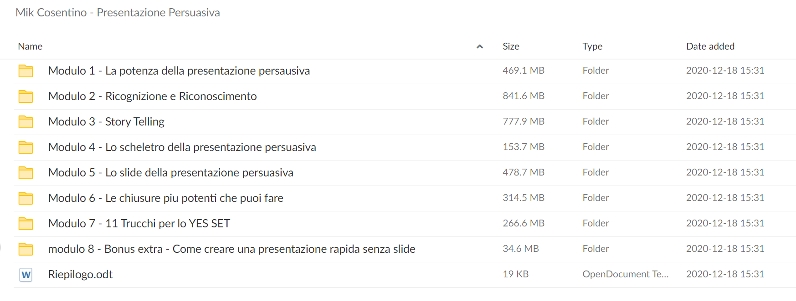Sort the list by Size column
796x301 pixels.
(511, 46)
